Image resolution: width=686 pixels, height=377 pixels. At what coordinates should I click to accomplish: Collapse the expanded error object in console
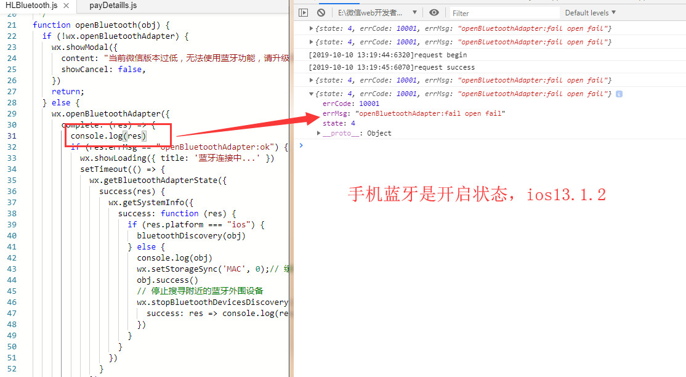point(311,94)
